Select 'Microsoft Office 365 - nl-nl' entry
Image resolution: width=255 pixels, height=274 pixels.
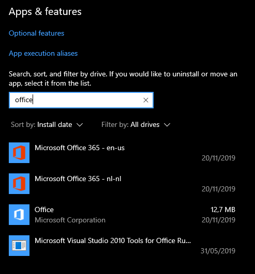pyautogui.click(x=78, y=179)
